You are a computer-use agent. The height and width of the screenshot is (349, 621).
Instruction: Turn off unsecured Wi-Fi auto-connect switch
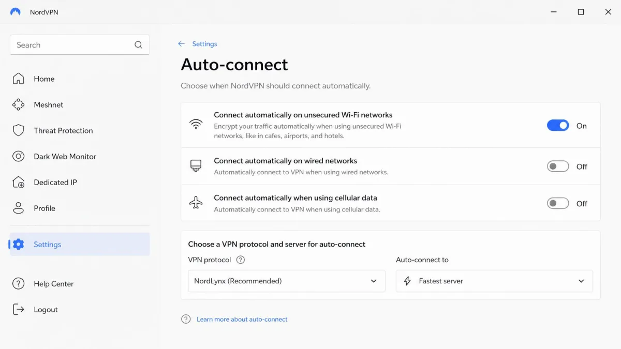tap(558, 126)
